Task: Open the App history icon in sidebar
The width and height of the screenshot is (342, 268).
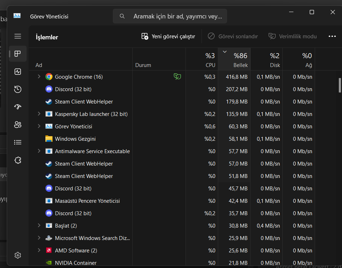Action: pyautogui.click(x=18, y=89)
